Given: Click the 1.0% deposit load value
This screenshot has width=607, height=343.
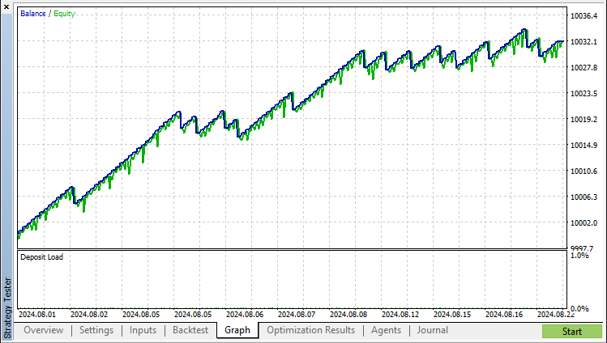Looking at the screenshot, I should tap(579, 256).
